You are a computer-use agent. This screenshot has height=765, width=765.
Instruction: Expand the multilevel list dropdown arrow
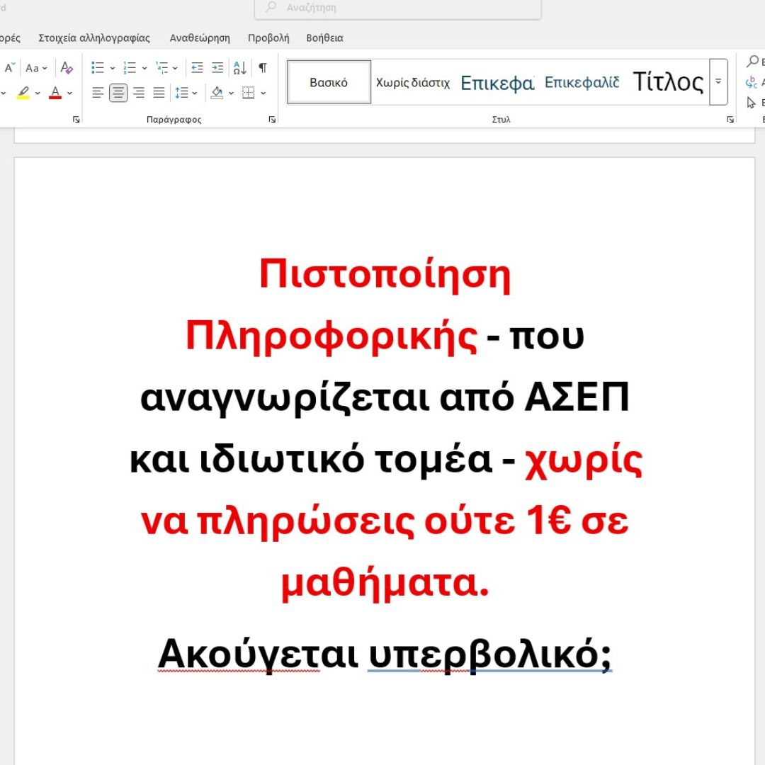click(x=175, y=68)
